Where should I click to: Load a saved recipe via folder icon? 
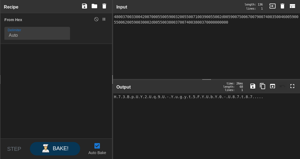coord(94,6)
